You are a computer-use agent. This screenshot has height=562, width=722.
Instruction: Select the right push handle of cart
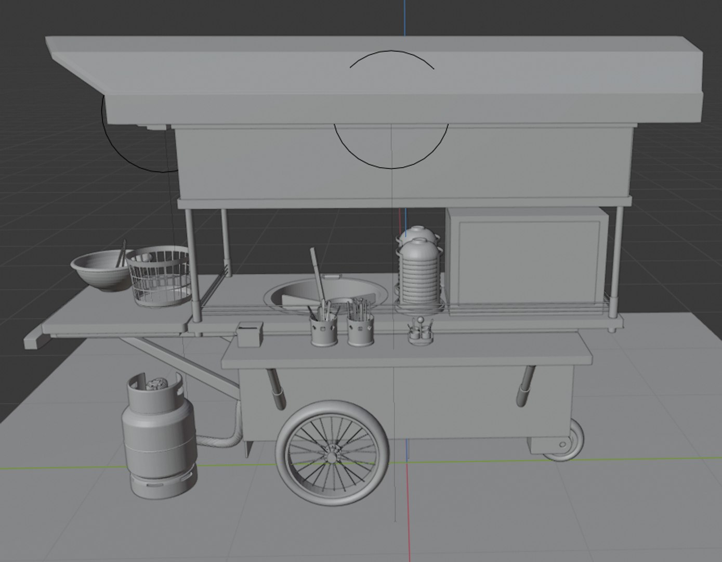(x=526, y=386)
